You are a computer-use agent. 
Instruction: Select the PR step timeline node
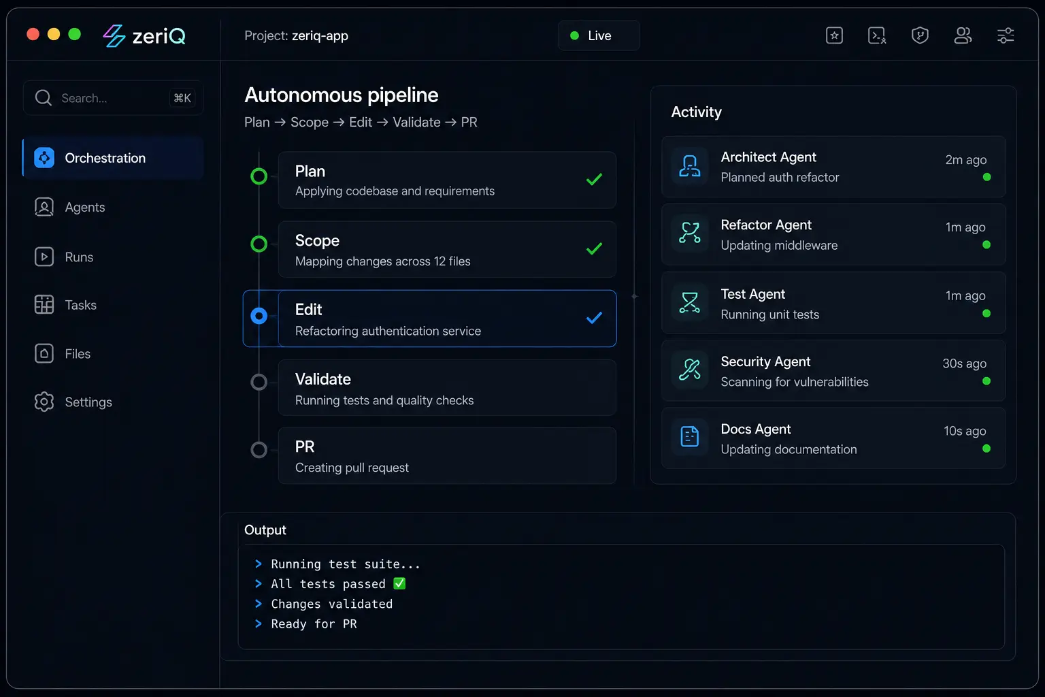pyautogui.click(x=259, y=450)
